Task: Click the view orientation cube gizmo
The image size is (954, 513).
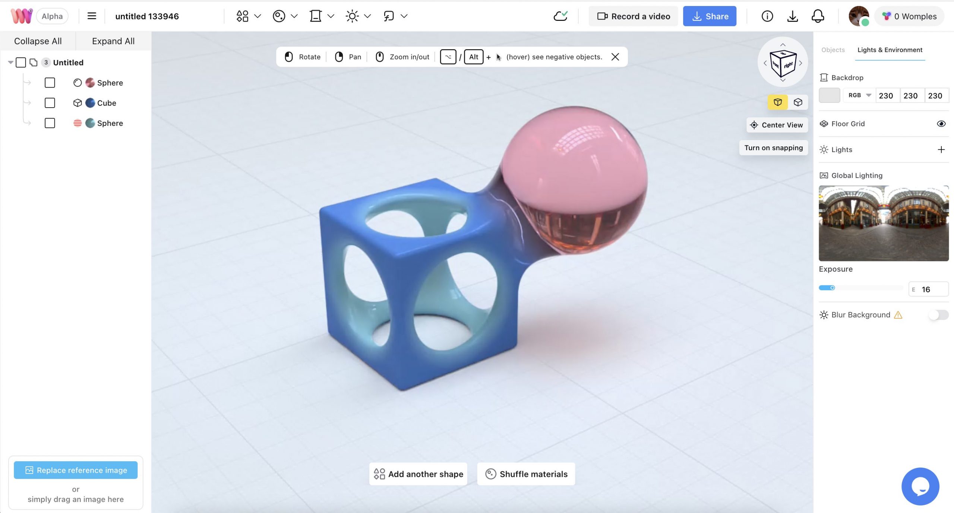Action: point(783,64)
